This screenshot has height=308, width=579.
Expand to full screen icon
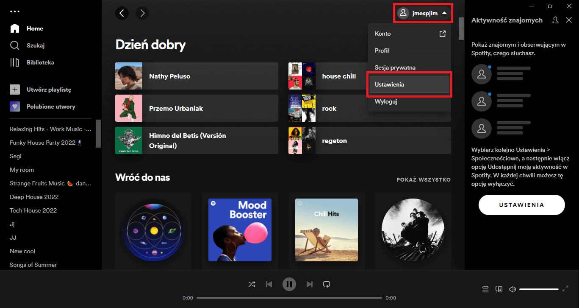click(565, 289)
